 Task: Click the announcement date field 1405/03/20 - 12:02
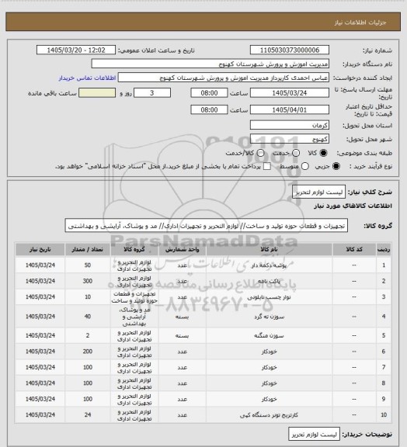coord(76,50)
